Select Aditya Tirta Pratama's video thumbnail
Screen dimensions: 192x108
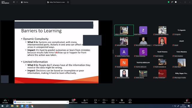point(124,30)
